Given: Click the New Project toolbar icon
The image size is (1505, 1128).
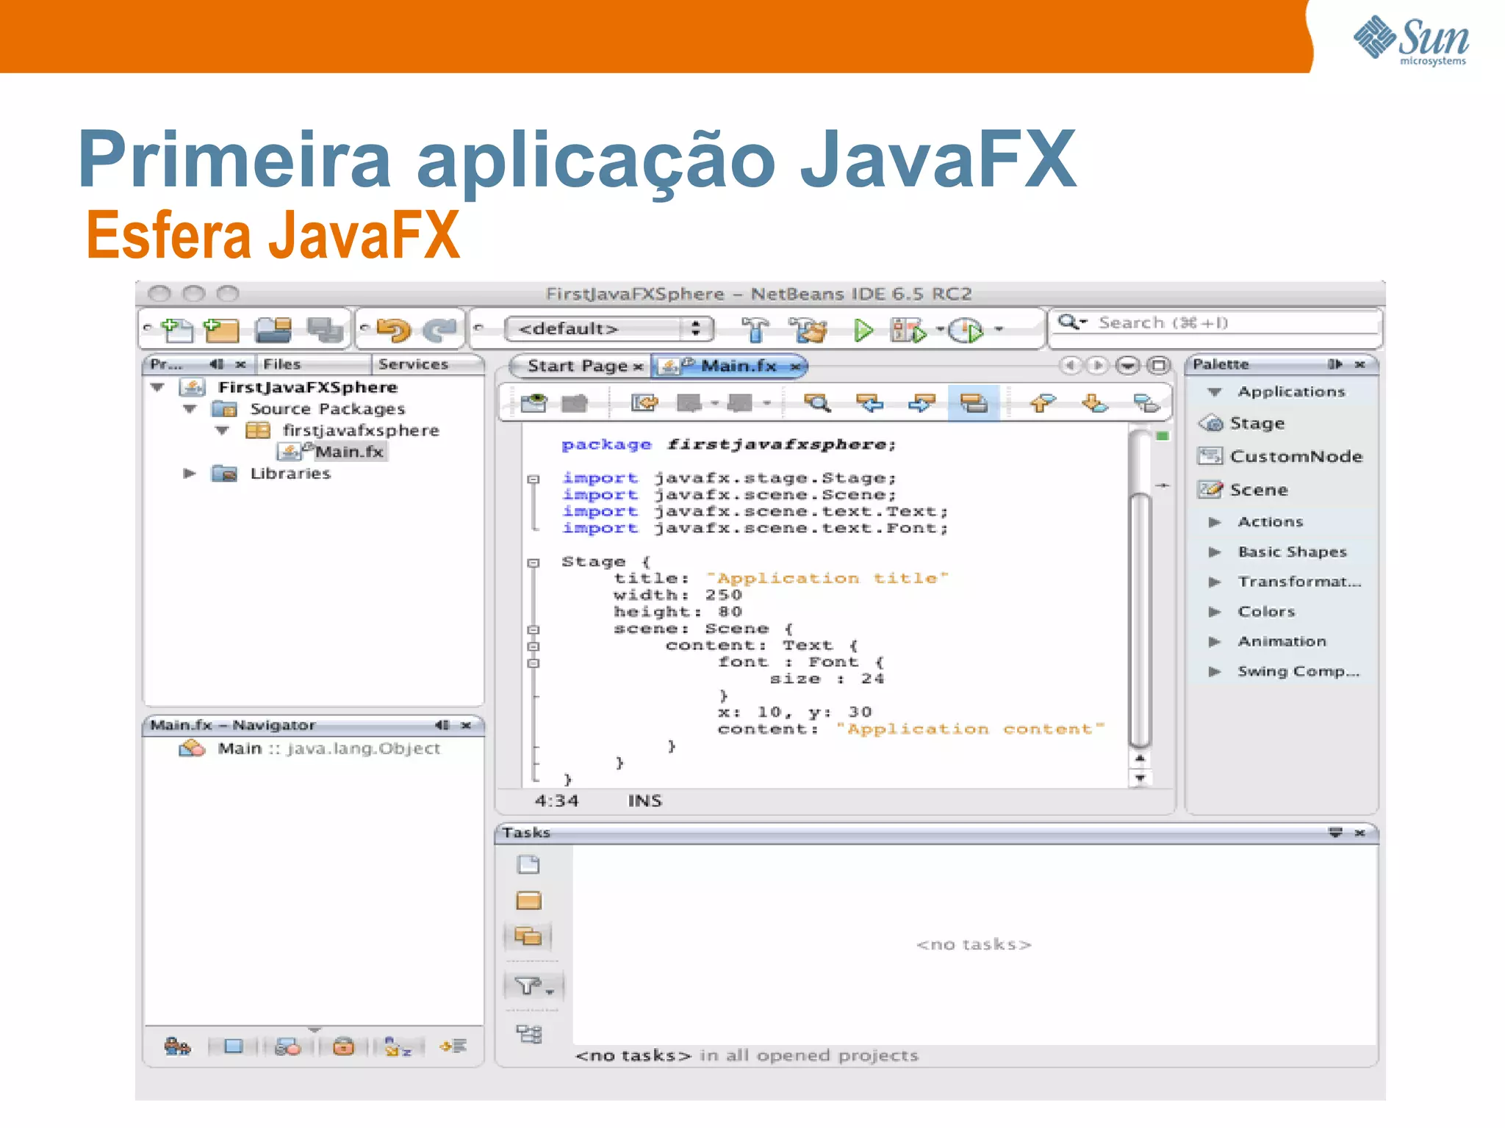Looking at the screenshot, I should pos(221,330).
